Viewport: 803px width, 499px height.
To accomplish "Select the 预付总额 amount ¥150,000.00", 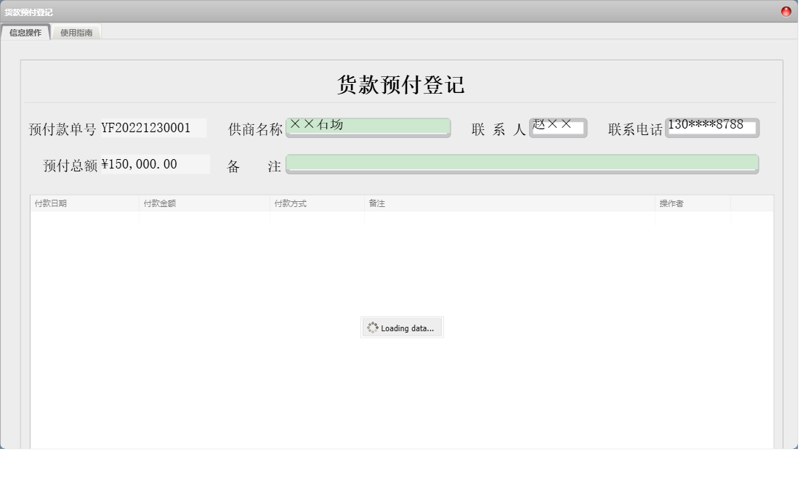I will click(x=151, y=164).
